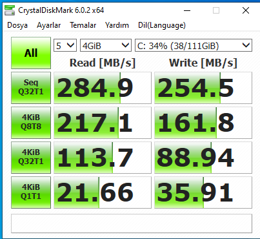Click the Seq read result 284.9
Screen dimensions: 260x239
tap(103, 88)
